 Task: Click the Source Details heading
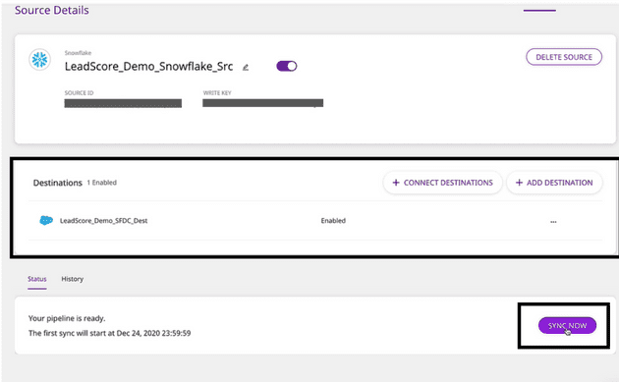(52, 10)
